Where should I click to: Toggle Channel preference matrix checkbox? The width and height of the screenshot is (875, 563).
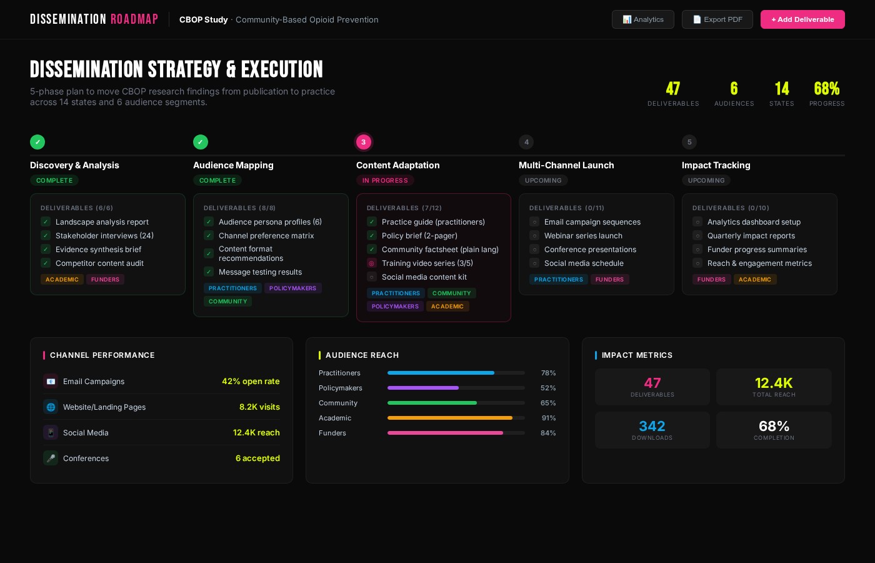(209, 235)
